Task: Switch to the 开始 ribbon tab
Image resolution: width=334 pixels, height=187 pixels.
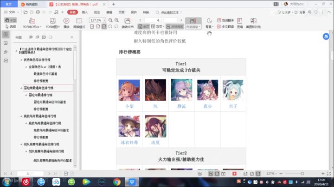Action: click(72, 12)
